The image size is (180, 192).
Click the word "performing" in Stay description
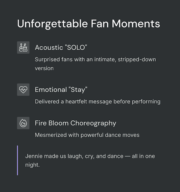click(146, 102)
